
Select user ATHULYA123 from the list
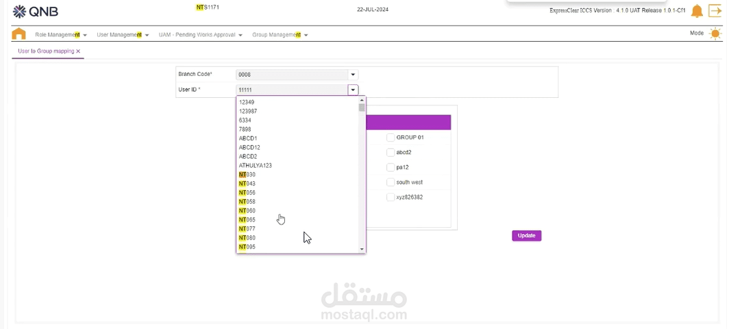[297, 166]
